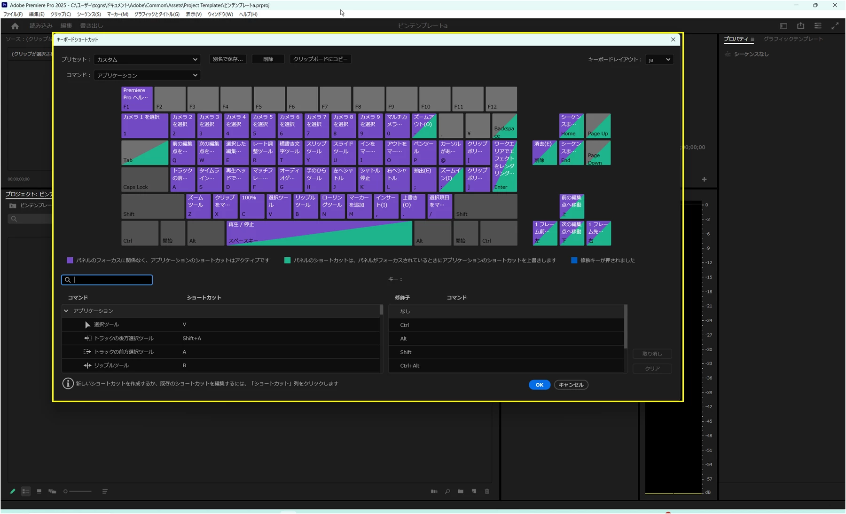Click the search magnifier icon in the shortcut search field

(x=68, y=280)
